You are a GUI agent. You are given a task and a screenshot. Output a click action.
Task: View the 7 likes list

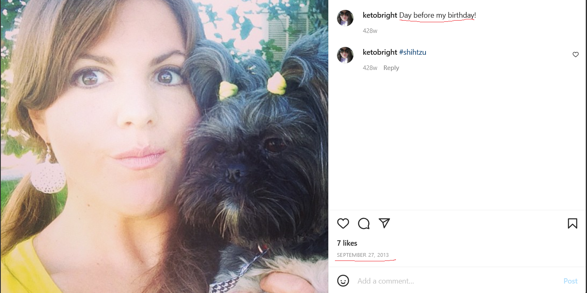(347, 243)
